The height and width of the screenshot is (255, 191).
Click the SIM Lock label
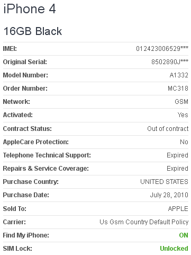tap(17, 249)
